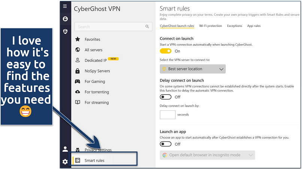Click the All servers globe icon
Image resolution: width=302 pixels, height=169 pixels.
pyautogui.click(x=78, y=50)
